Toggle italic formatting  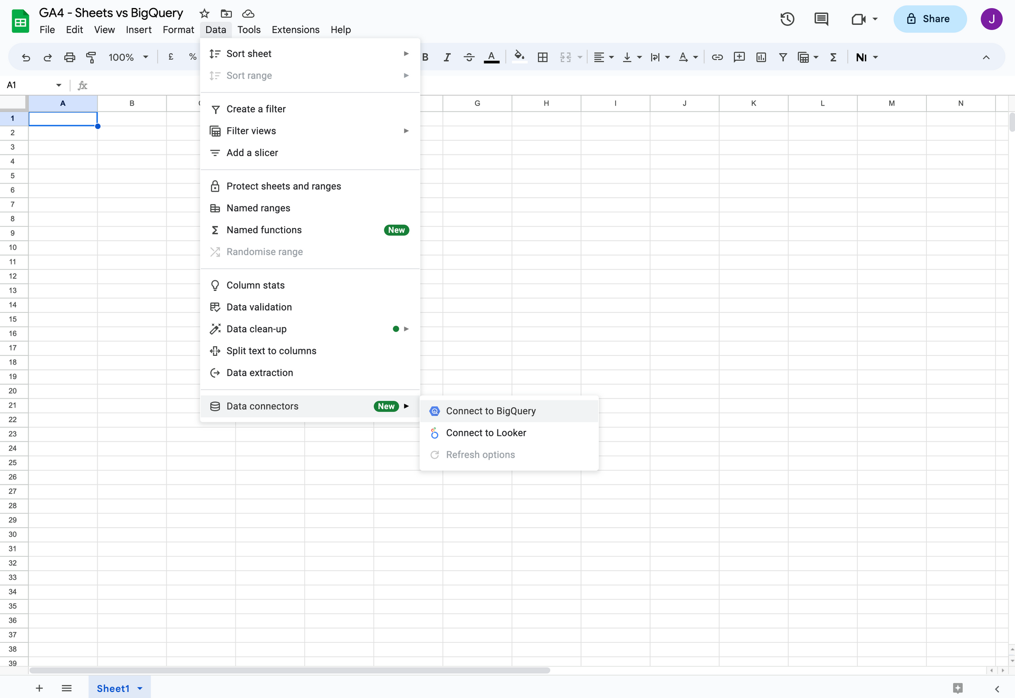tap(447, 57)
